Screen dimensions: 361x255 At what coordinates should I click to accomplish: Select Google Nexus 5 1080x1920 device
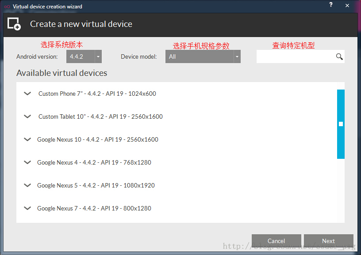(x=96, y=185)
